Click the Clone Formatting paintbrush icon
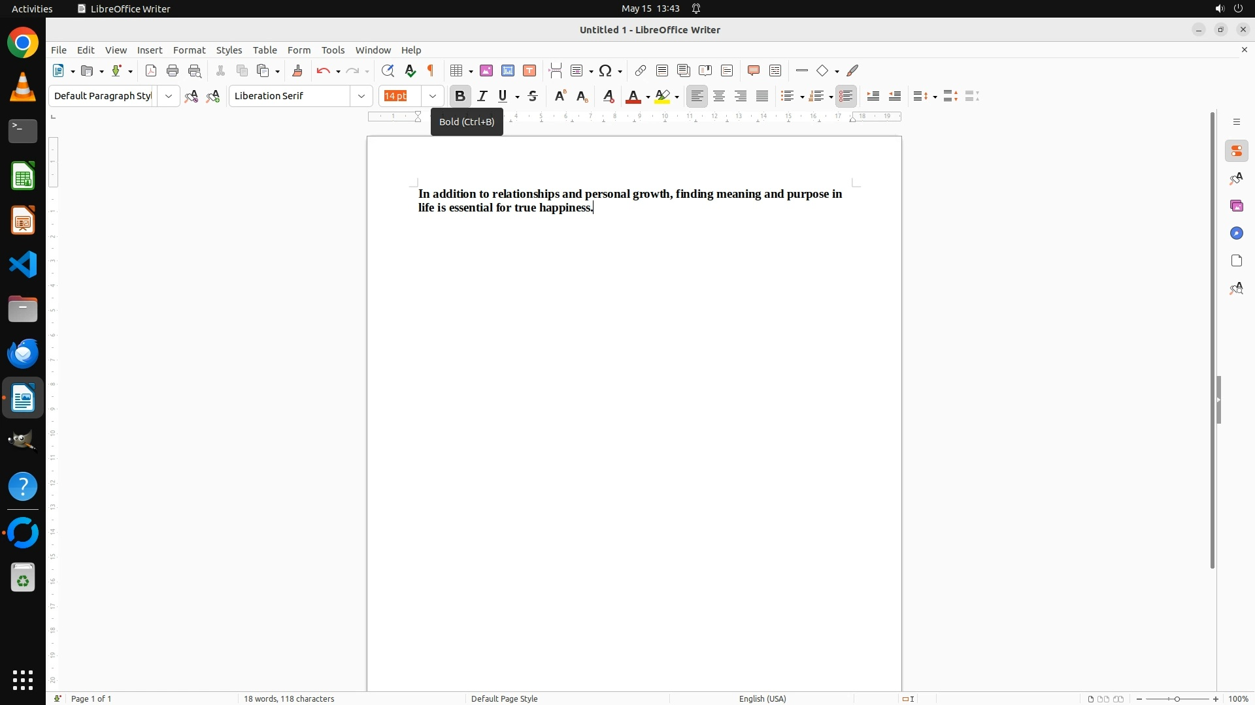The height and width of the screenshot is (705, 1255). click(297, 70)
